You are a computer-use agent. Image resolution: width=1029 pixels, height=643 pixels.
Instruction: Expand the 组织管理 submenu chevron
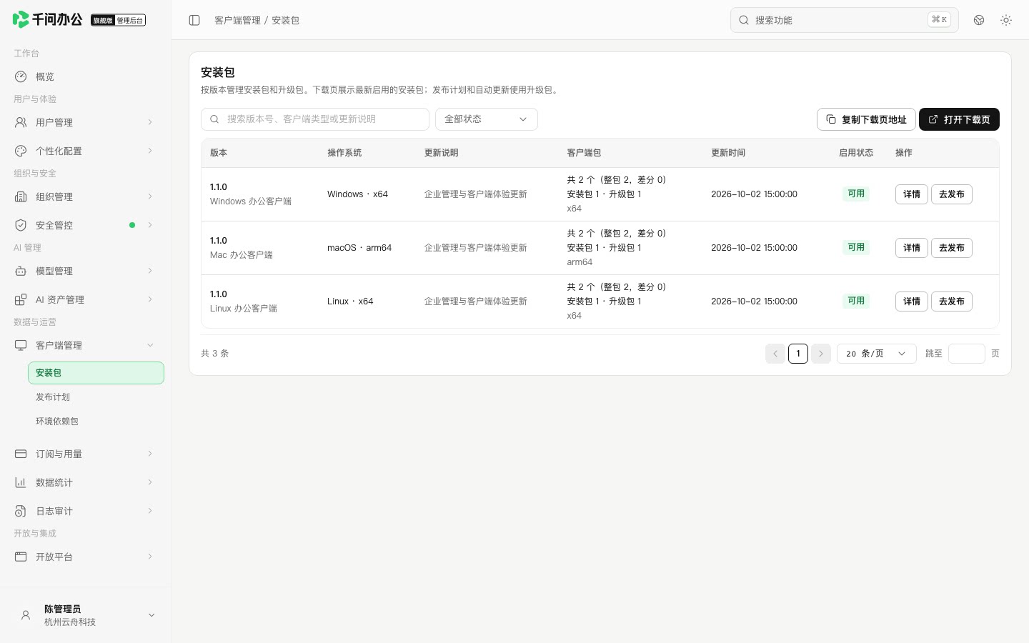click(x=150, y=196)
